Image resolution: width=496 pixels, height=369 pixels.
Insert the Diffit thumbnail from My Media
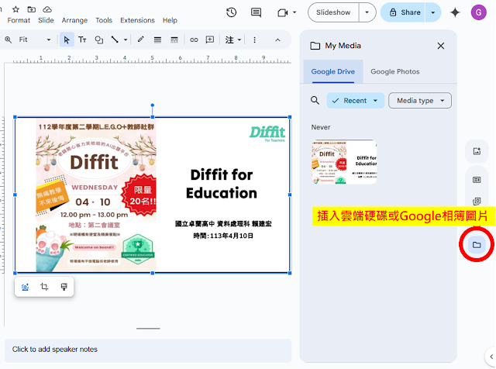344,162
